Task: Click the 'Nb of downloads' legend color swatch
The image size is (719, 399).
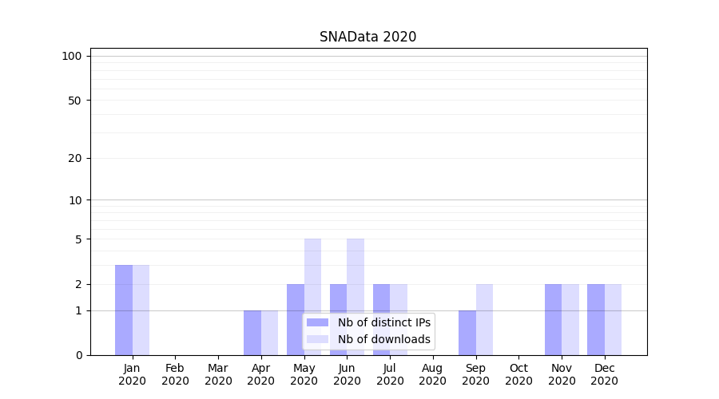Action: [317, 339]
